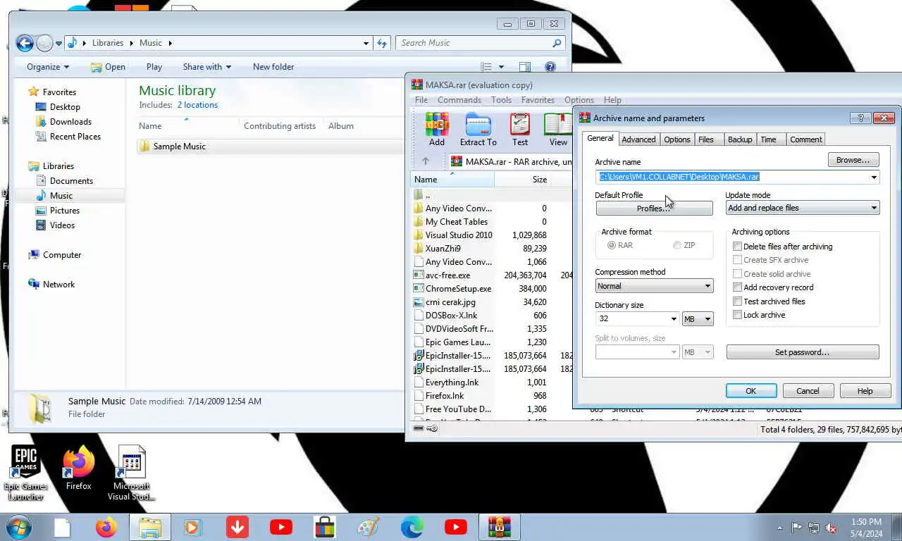The image size is (902, 541).
Task: Click the Test toolbar icon in WinRAR
Action: (520, 130)
